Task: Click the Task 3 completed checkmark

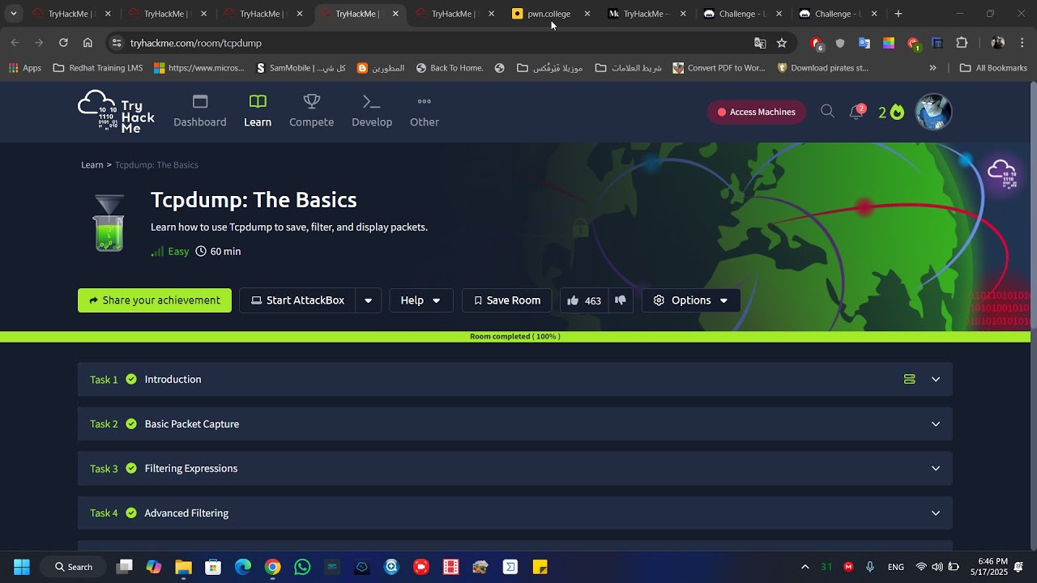Action: point(131,468)
